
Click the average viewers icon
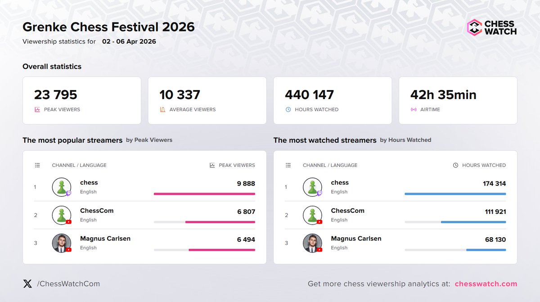pos(163,109)
